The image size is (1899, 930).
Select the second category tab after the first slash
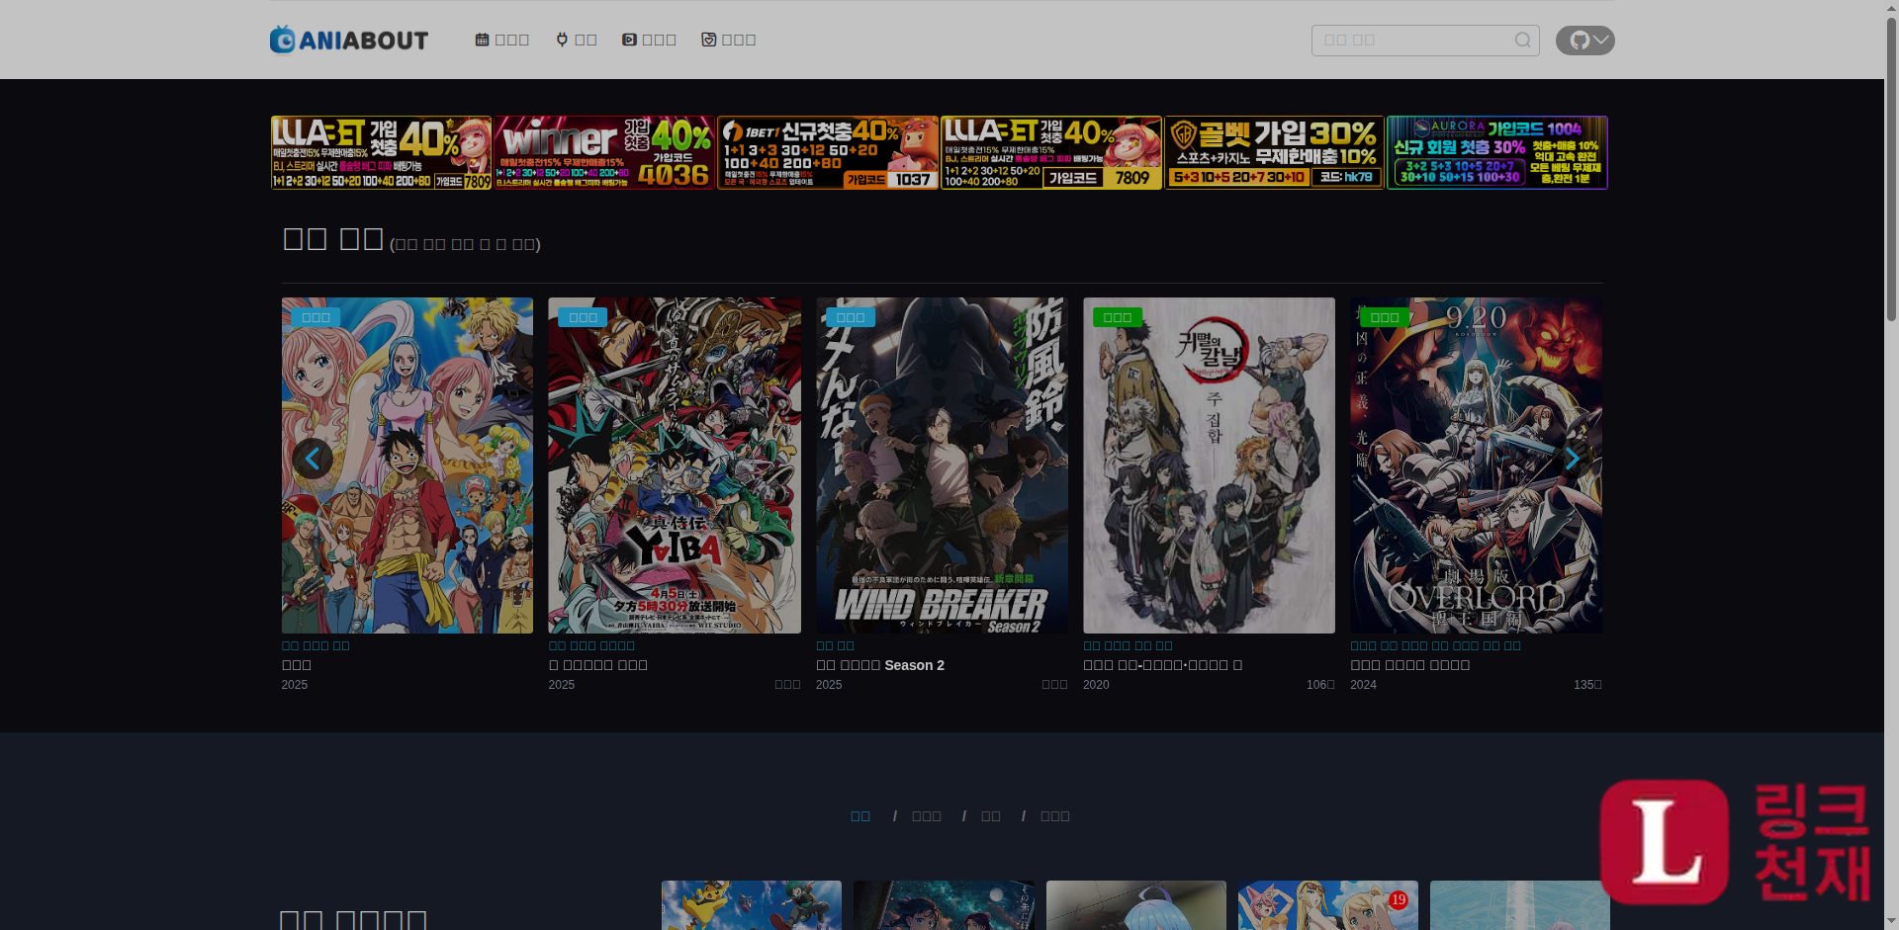[927, 816]
